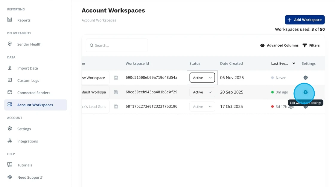Open Tutorials in Help section
Screen dimensions: 335x187
pyautogui.click(x=25, y=165)
